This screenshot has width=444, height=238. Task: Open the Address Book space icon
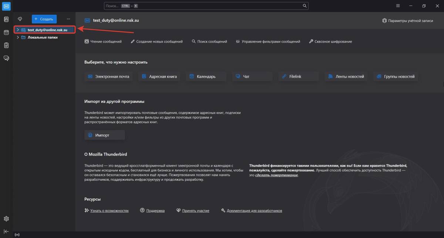click(6, 20)
